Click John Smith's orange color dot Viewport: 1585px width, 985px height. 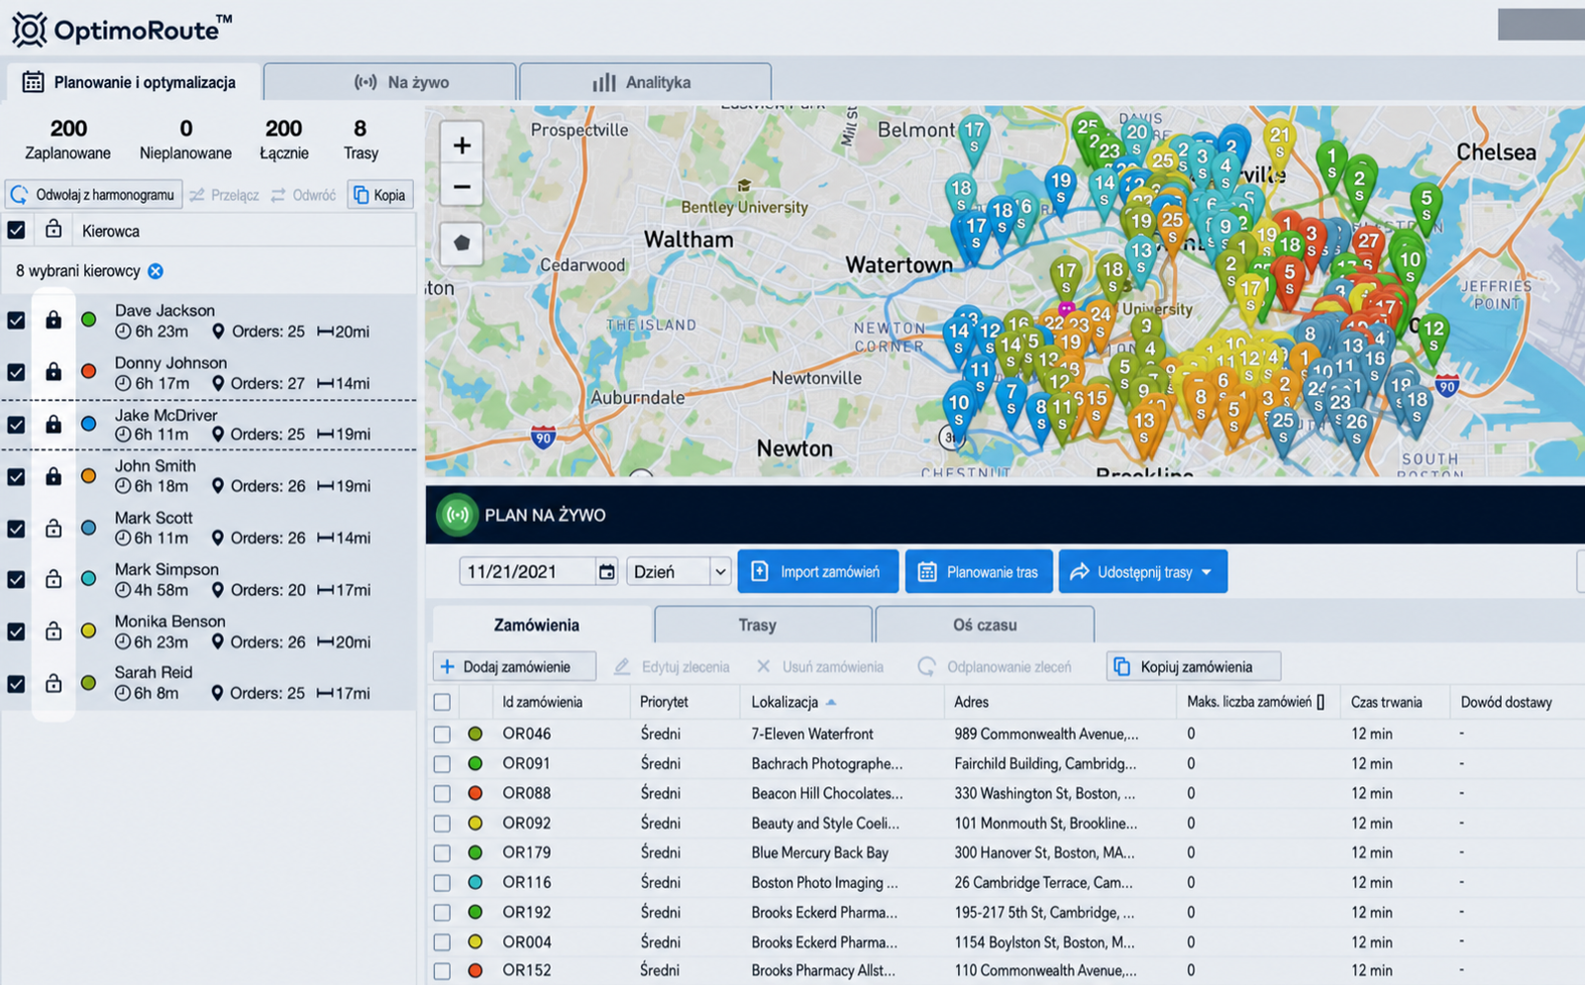tap(89, 476)
